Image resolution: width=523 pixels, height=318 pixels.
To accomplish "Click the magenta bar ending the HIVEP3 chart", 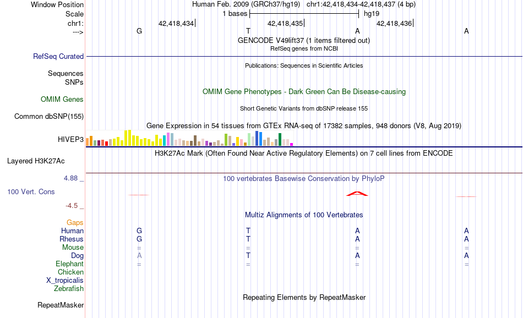I will click(x=292, y=144).
